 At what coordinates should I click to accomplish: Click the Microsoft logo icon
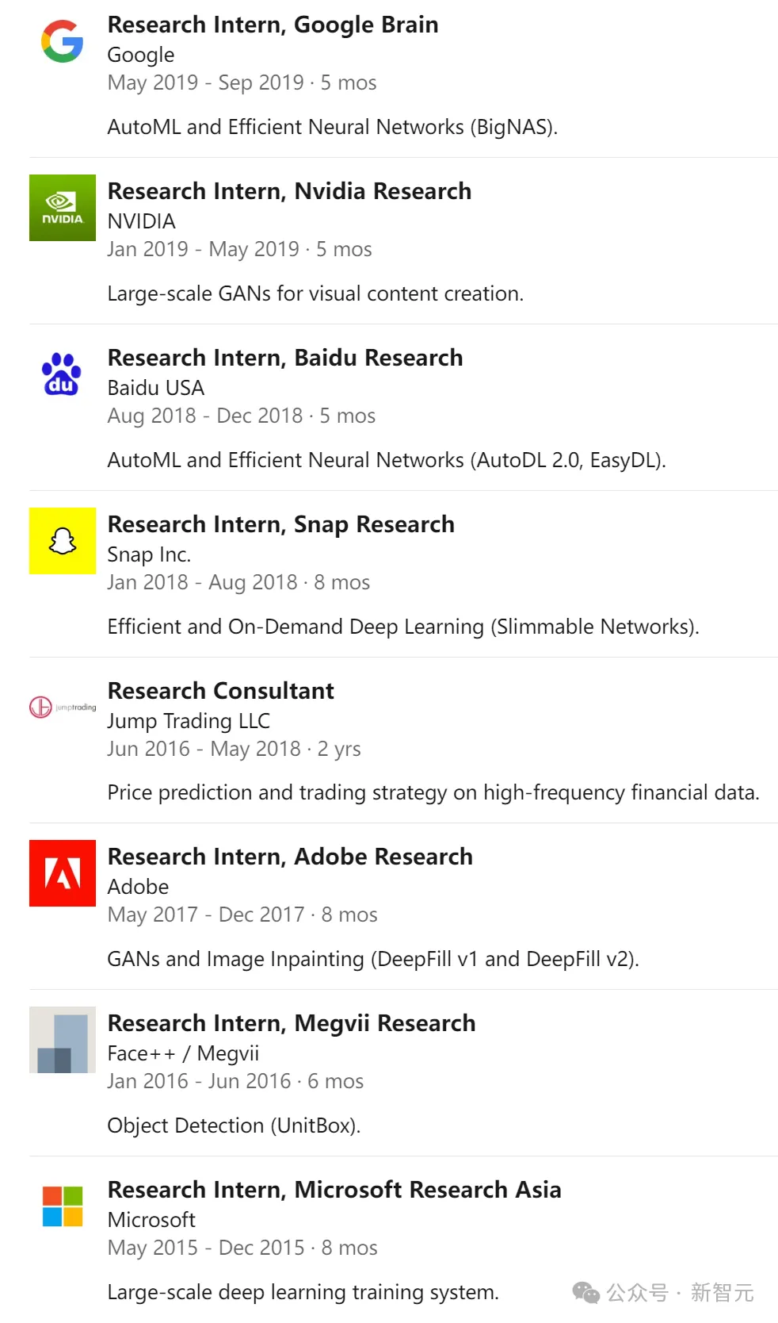pyautogui.click(x=62, y=1206)
